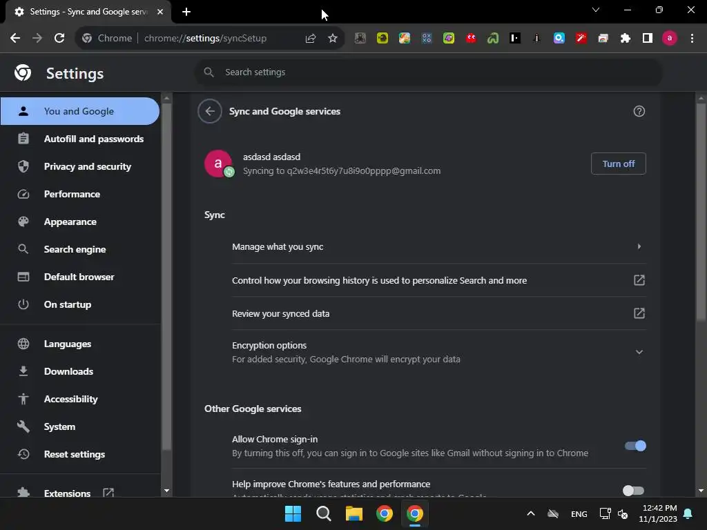This screenshot has height=530, width=707.
Task: Open the tab search dropdown arrow
Action: coord(596,10)
